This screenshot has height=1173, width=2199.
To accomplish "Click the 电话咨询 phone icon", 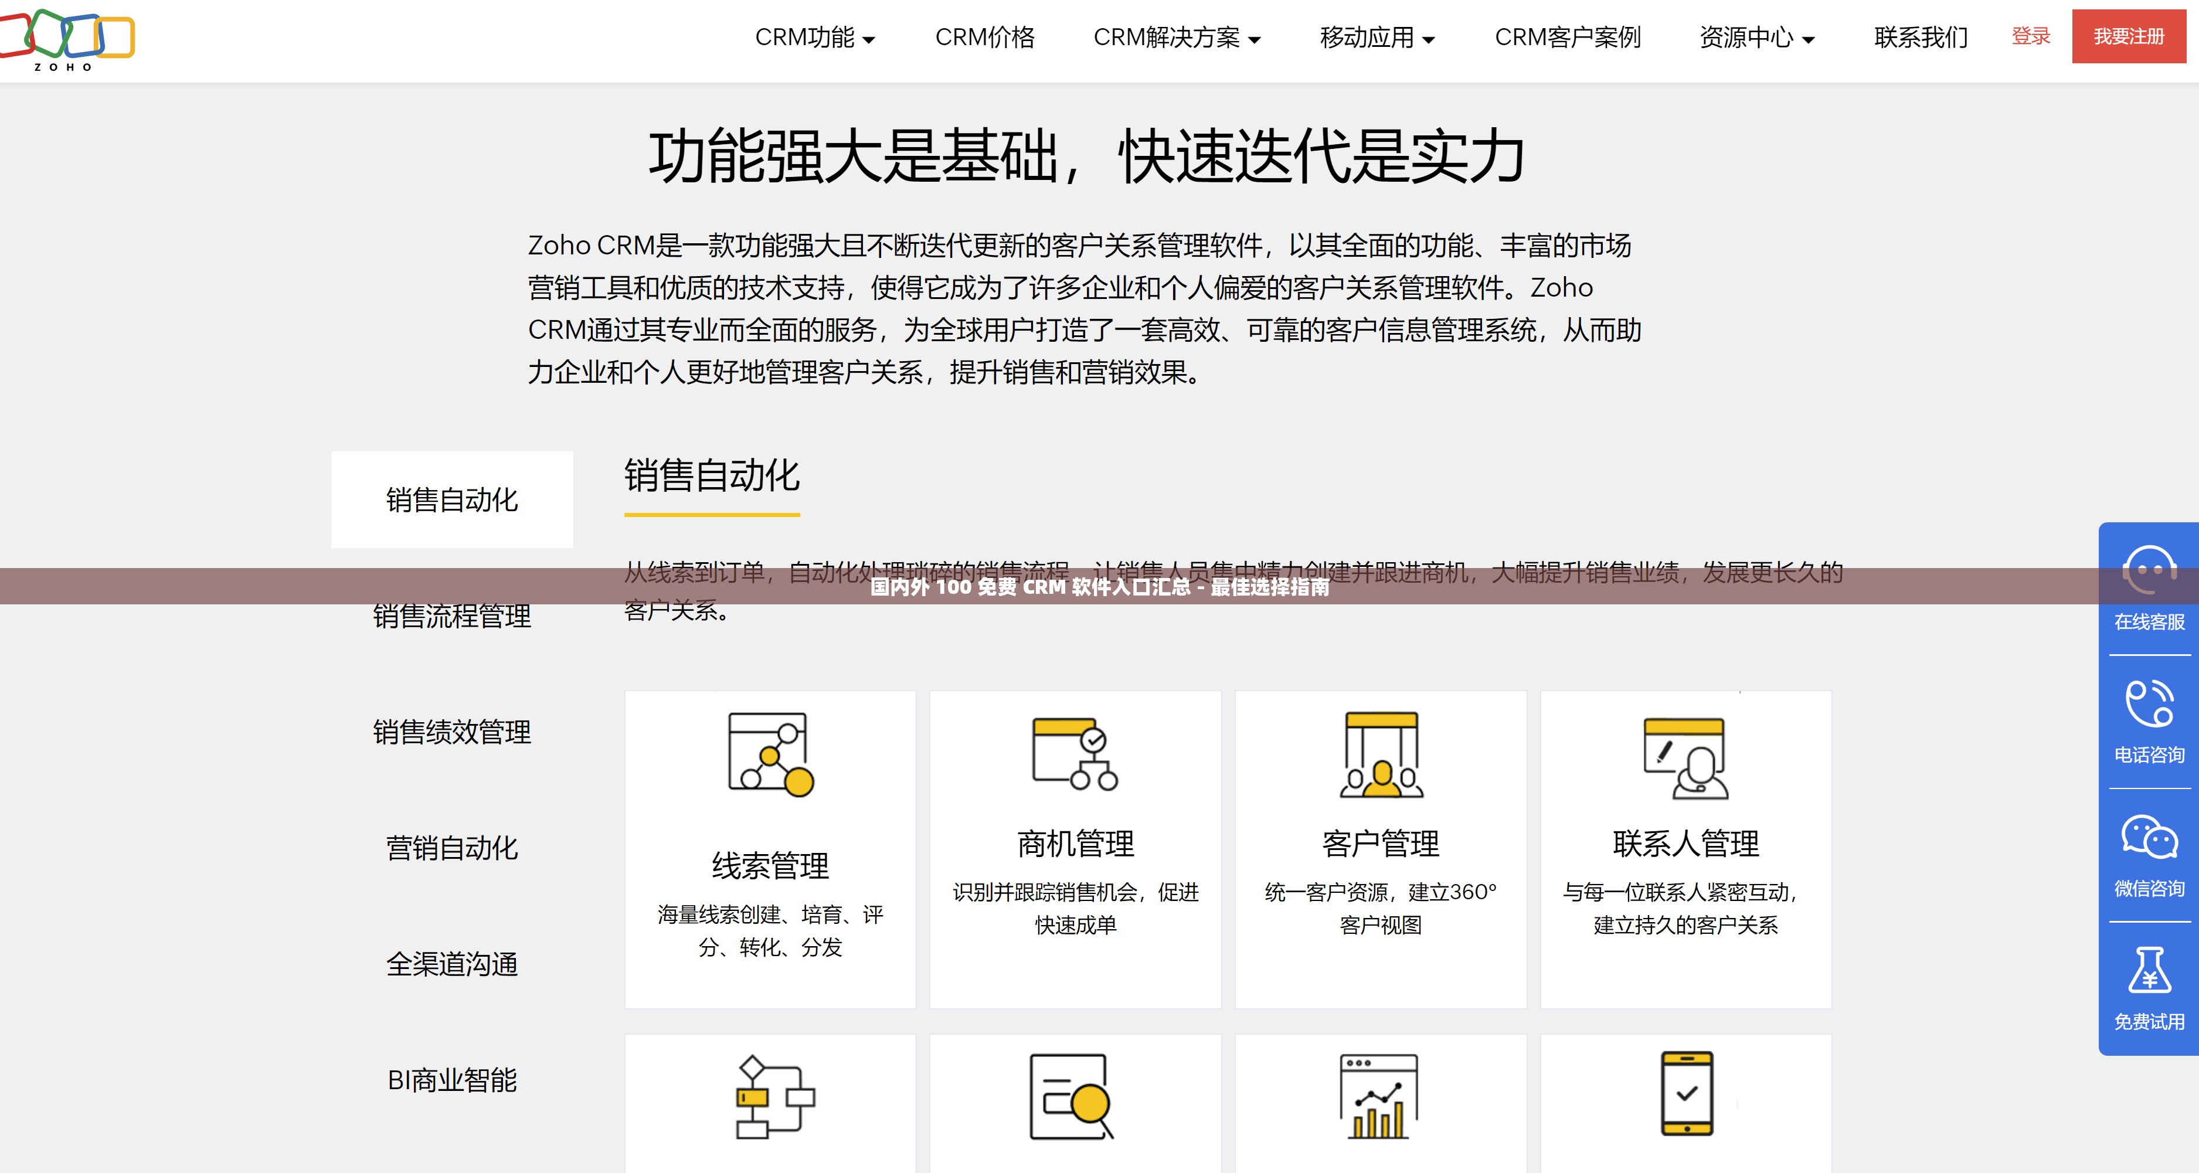I will click(x=2149, y=703).
